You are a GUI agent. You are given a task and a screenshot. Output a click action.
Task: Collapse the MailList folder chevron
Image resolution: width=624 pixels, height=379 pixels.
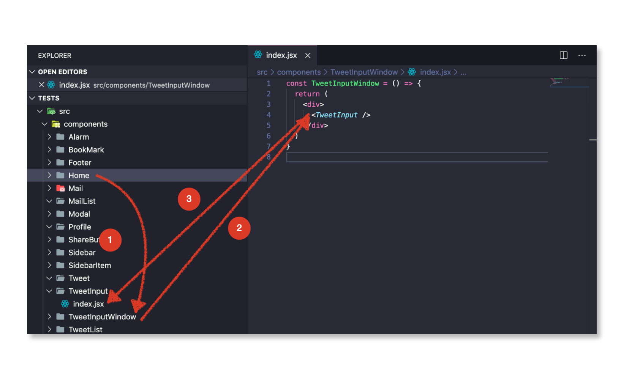(49, 201)
